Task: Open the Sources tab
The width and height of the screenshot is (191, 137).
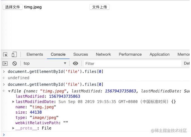Action: click(x=81, y=54)
